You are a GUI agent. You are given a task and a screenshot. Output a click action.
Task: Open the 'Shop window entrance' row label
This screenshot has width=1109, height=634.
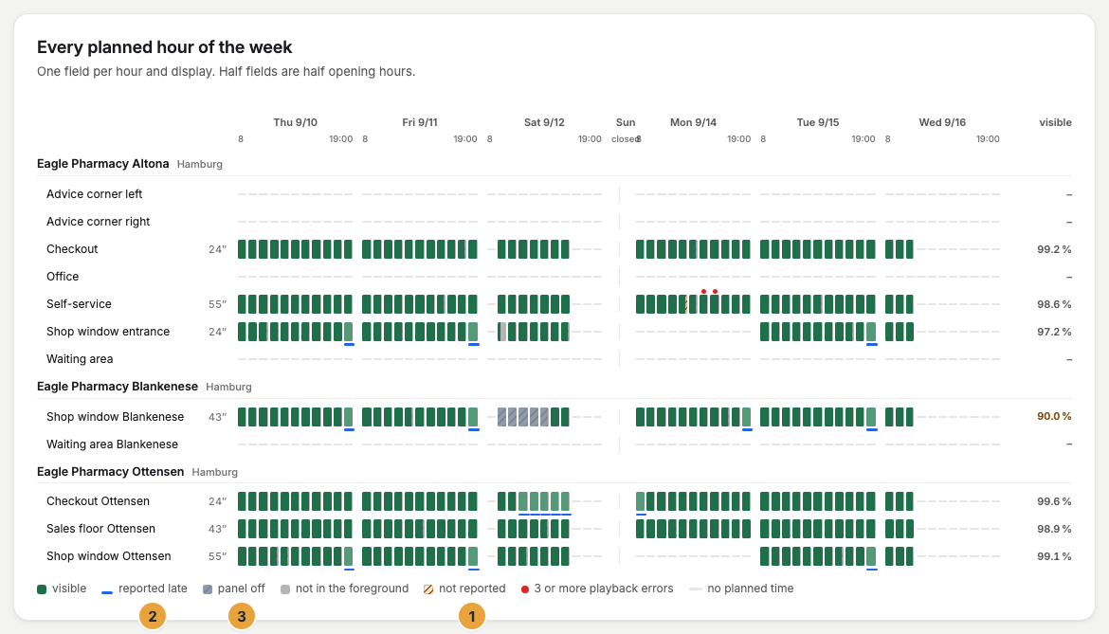click(108, 332)
